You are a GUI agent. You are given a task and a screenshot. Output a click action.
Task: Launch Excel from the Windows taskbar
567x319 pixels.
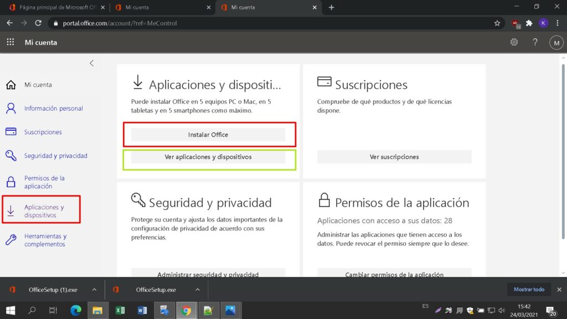[119, 311]
